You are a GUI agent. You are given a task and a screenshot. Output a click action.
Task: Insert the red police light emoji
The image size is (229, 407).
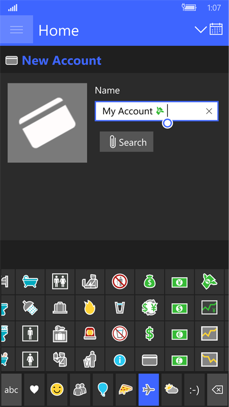(90, 334)
